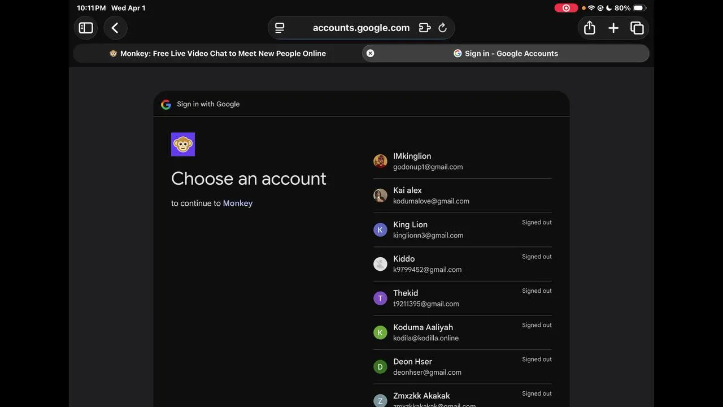The width and height of the screenshot is (723, 407).
Task: Click the Sign in with Google text
Action: coord(208,104)
